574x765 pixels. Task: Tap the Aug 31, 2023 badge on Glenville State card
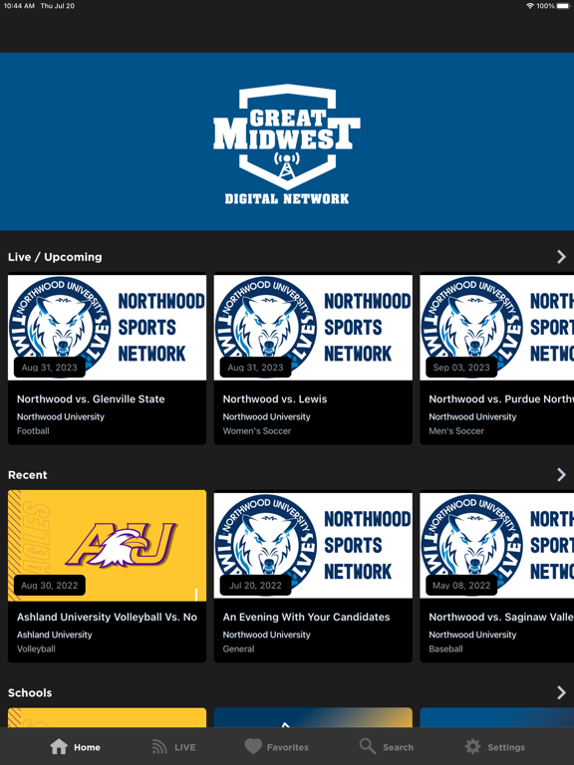(x=49, y=368)
